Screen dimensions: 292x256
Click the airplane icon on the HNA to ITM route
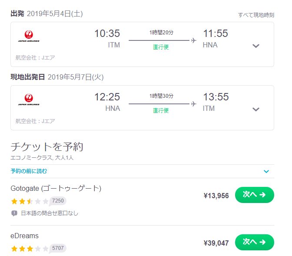coord(194,103)
